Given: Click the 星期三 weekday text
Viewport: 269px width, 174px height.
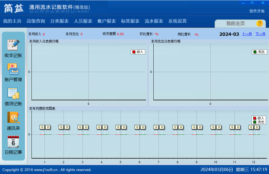Looking at the screenshot, I should pyautogui.click(x=242, y=170).
